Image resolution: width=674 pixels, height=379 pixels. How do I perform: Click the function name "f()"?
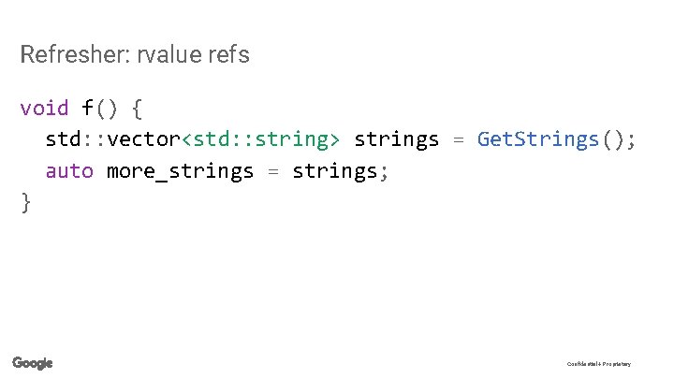(102, 109)
